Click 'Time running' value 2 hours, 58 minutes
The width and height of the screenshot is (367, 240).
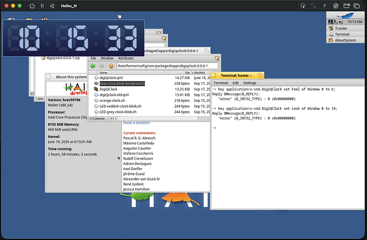(x=72, y=154)
